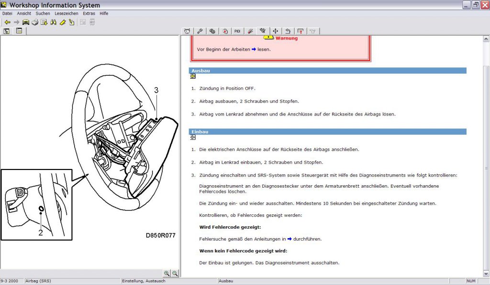Click the scrollbar down arrow in text pane

coord(486,274)
